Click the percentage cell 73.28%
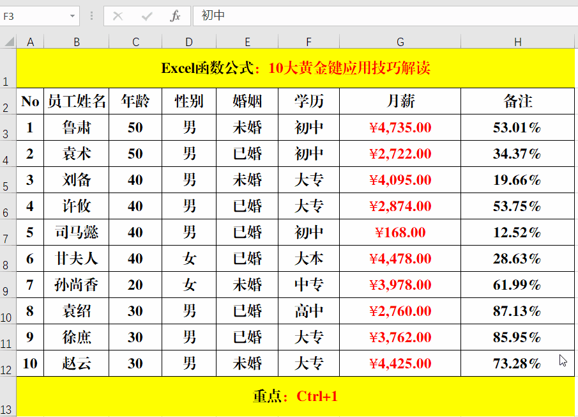The image size is (578, 417). coord(517,363)
